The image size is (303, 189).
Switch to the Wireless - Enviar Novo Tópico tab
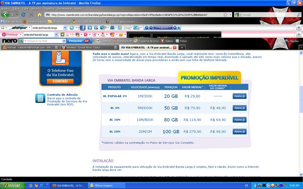coord(89,47)
